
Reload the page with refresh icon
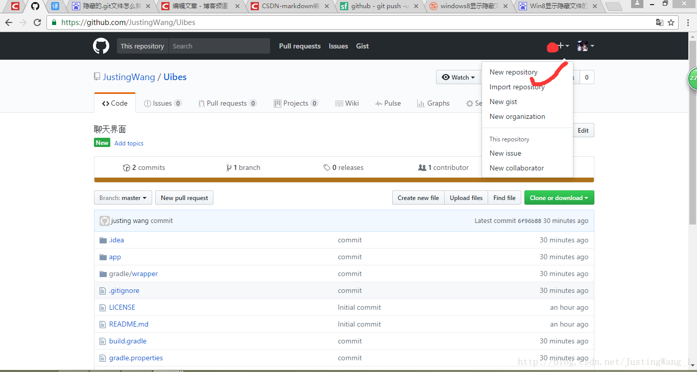click(37, 22)
